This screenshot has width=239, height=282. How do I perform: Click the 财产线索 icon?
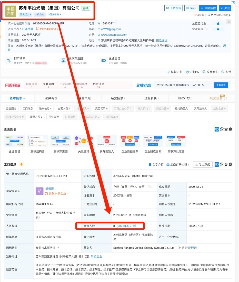(9, 61)
